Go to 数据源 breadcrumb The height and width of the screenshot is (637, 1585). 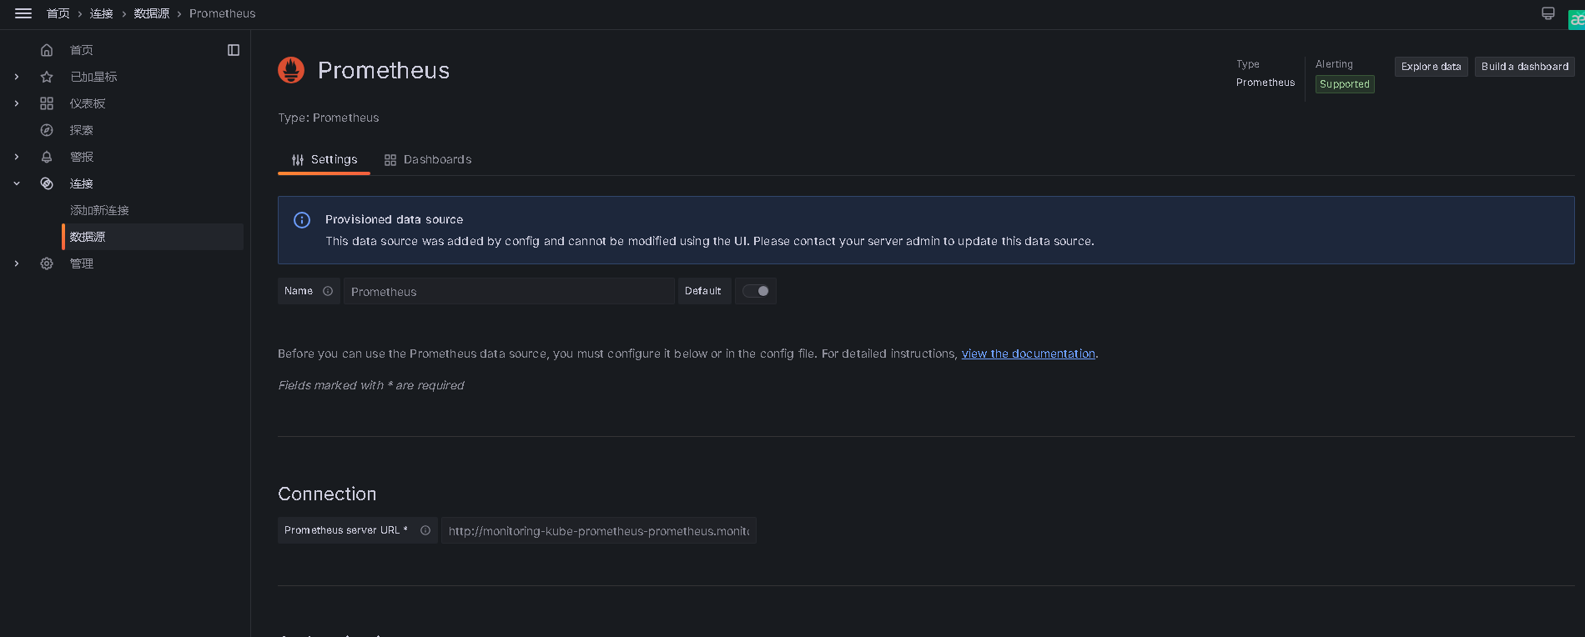click(x=152, y=13)
